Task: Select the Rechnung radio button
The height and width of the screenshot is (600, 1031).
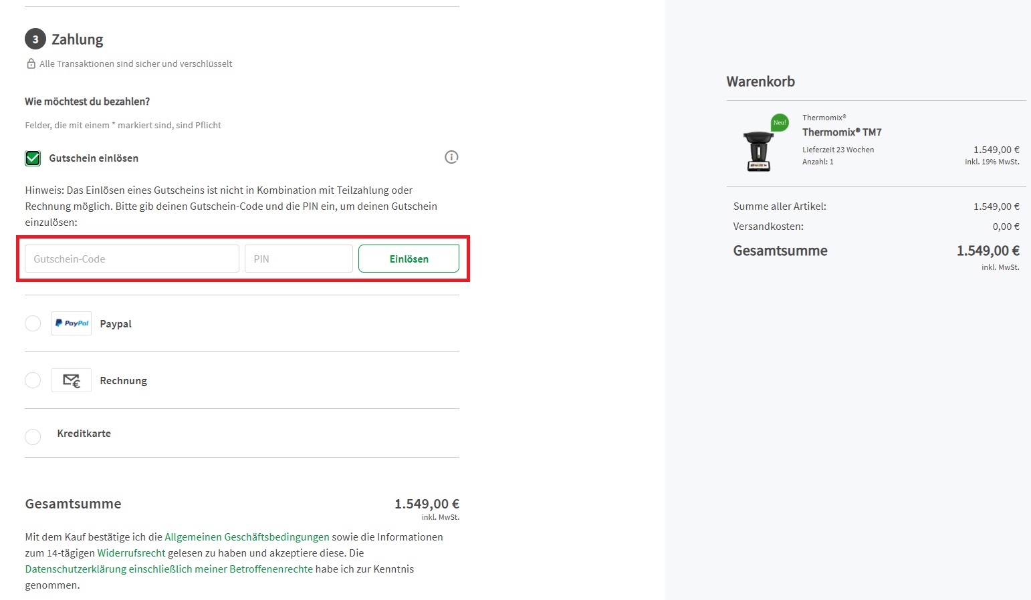Action: (33, 380)
